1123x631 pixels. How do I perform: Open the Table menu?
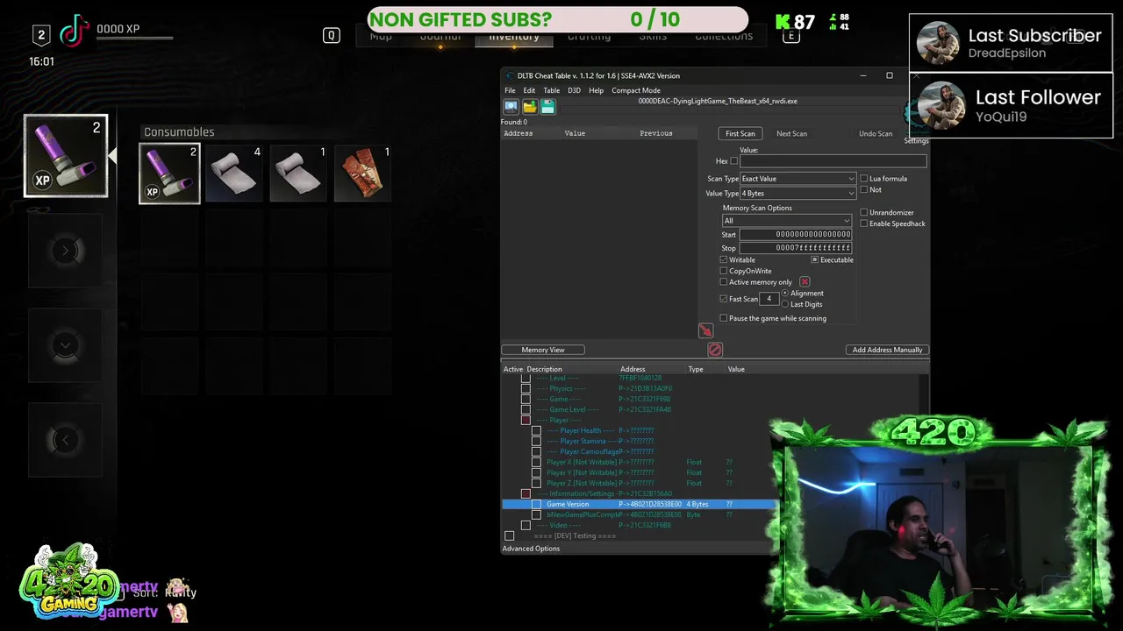(x=551, y=90)
